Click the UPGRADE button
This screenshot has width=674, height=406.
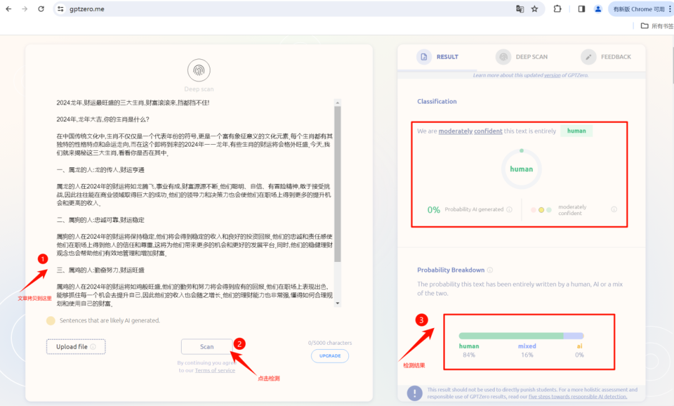[330, 355]
